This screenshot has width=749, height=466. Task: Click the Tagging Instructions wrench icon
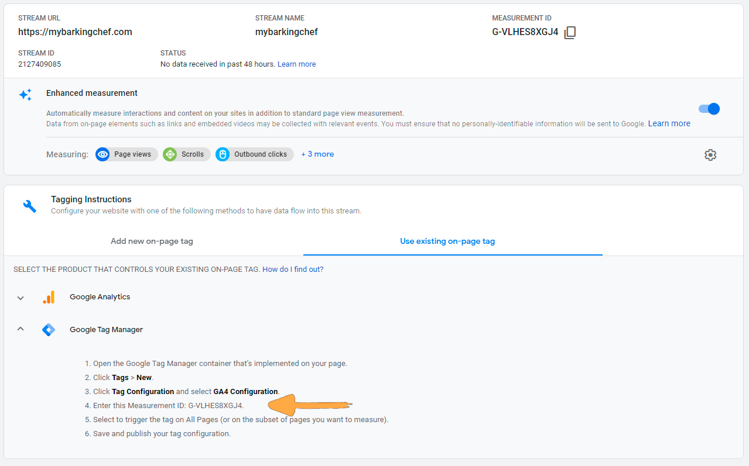(x=29, y=206)
